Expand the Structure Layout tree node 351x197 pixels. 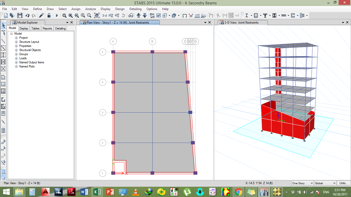coord(16,42)
